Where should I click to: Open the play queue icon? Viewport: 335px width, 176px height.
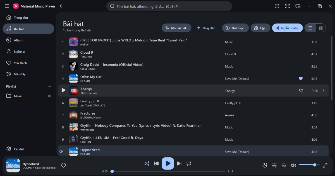pyautogui.click(x=284, y=165)
